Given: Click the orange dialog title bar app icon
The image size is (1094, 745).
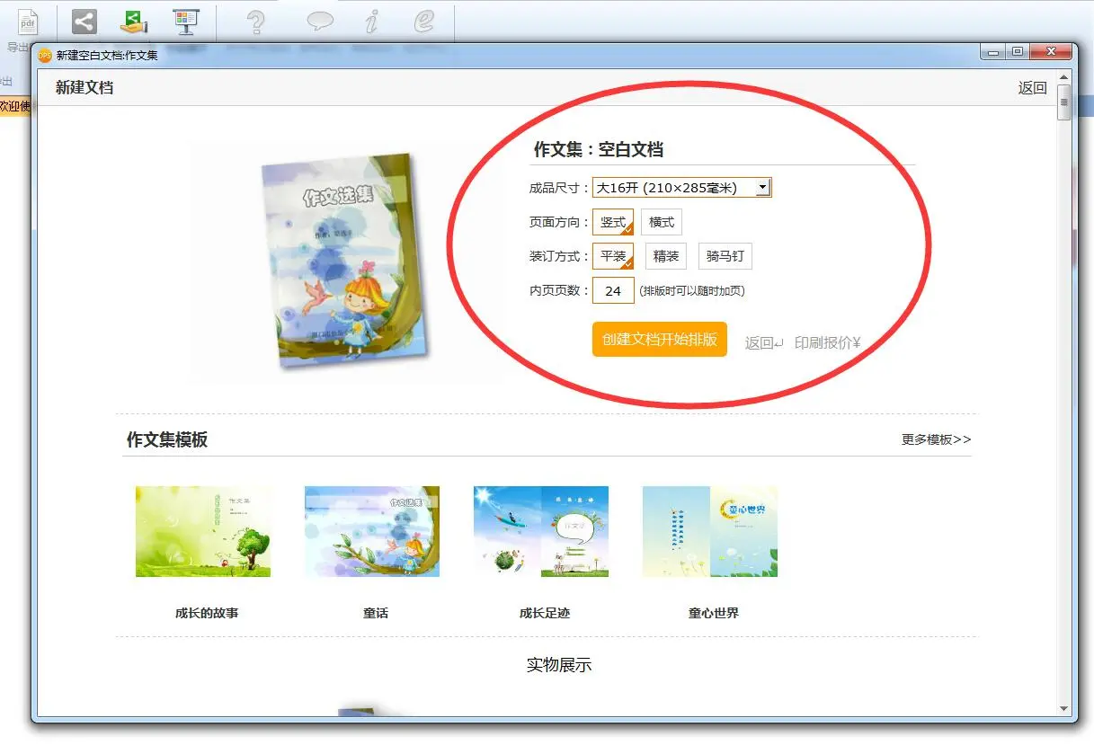Looking at the screenshot, I should click(x=45, y=55).
